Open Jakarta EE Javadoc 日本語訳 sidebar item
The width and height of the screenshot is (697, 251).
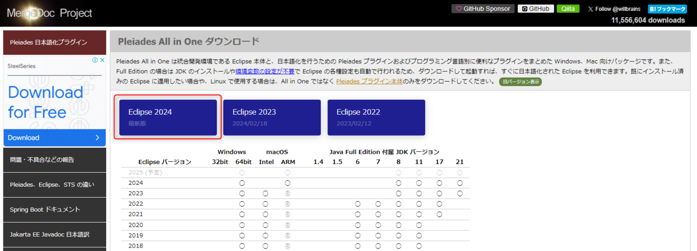pyautogui.click(x=55, y=234)
